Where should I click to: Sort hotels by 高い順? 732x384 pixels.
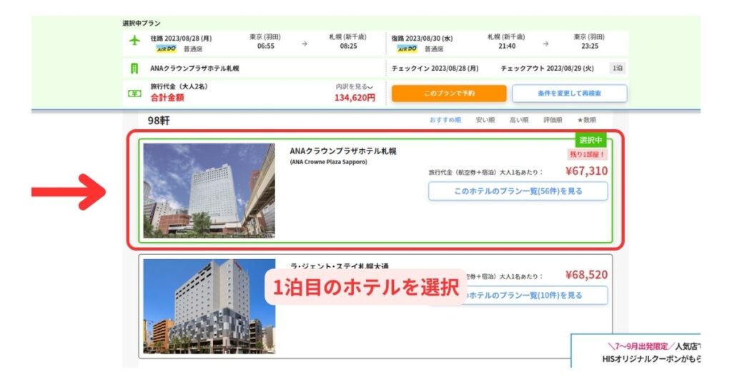click(519, 120)
